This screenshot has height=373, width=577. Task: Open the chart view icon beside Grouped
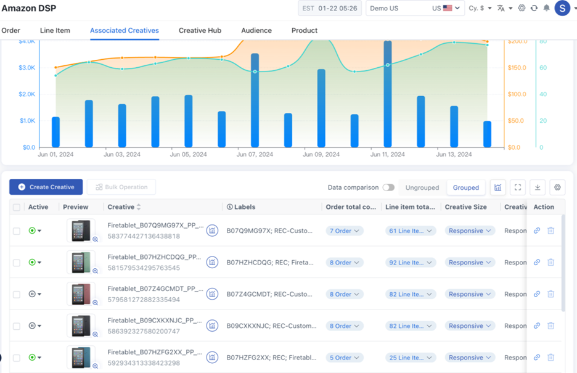click(497, 187)
